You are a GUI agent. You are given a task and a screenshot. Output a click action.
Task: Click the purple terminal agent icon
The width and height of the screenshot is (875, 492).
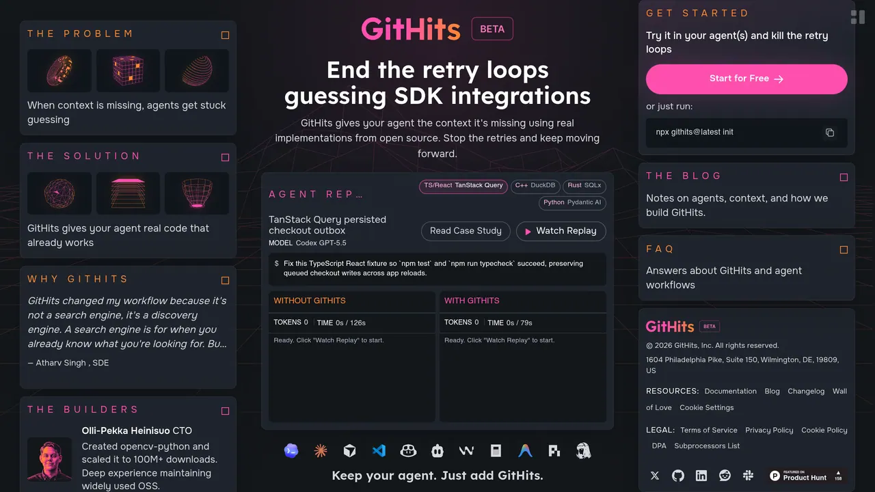[291, 451]
